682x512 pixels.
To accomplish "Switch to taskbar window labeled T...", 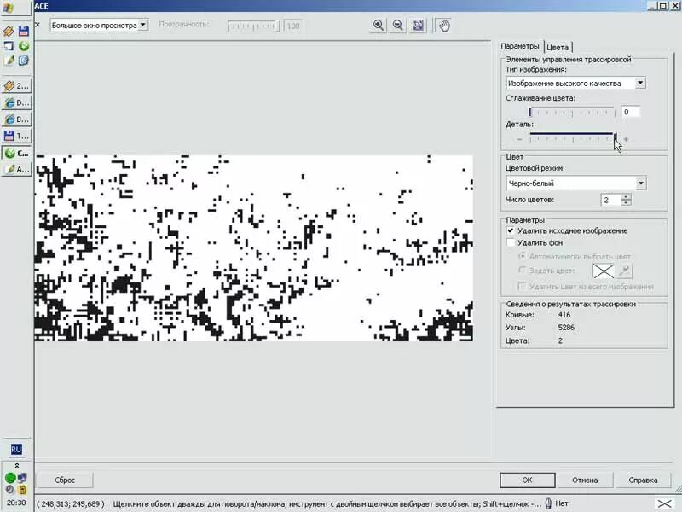I will (x=16, y=136).
